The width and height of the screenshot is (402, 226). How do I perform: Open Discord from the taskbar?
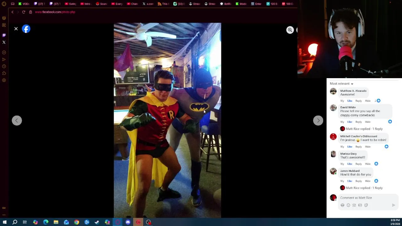(128, 222)
